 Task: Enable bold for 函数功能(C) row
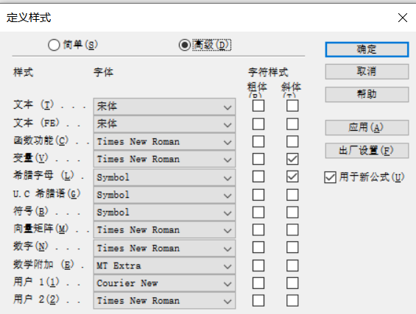tap(258, 141)
